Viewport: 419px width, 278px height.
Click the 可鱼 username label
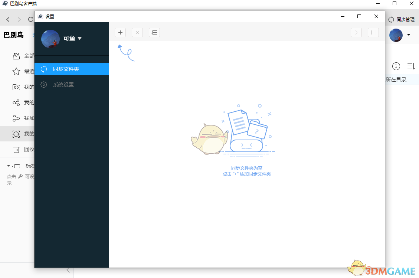click(x=69, y=39)
